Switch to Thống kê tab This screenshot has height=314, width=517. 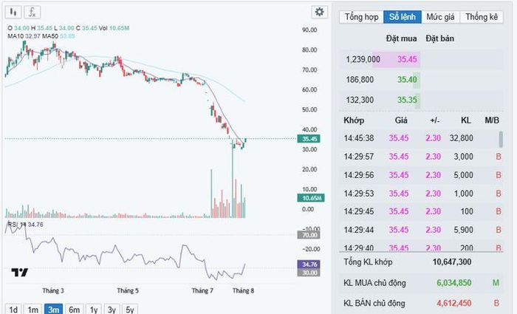[482, 17]
